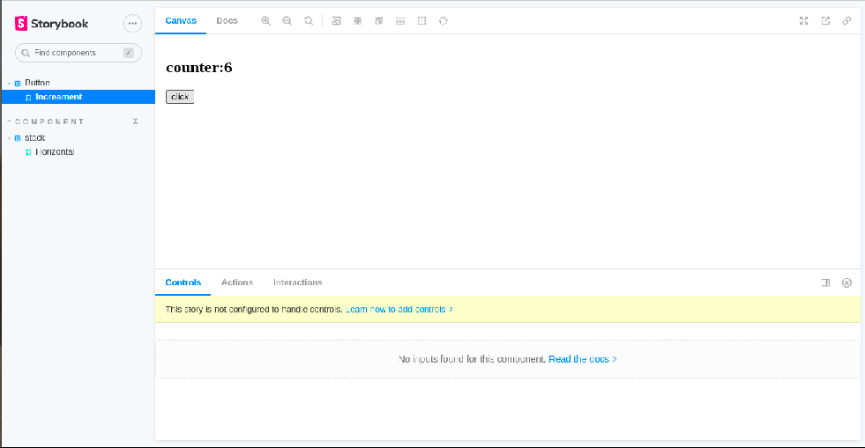This screenshot has height=448, width=865.
Task: Copy the canvas link
Action: pos(846,21)
